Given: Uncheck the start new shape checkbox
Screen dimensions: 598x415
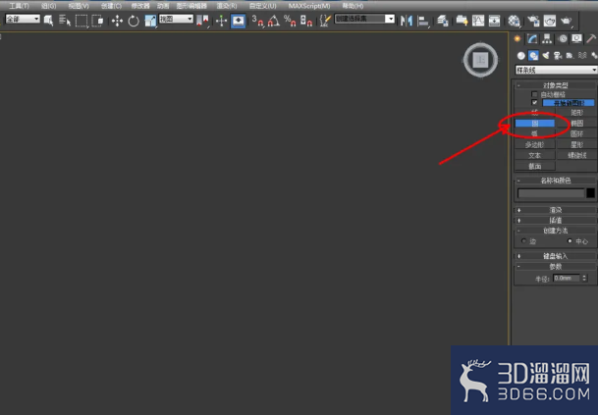Looking at the screenshot, I should pos(534,102).
